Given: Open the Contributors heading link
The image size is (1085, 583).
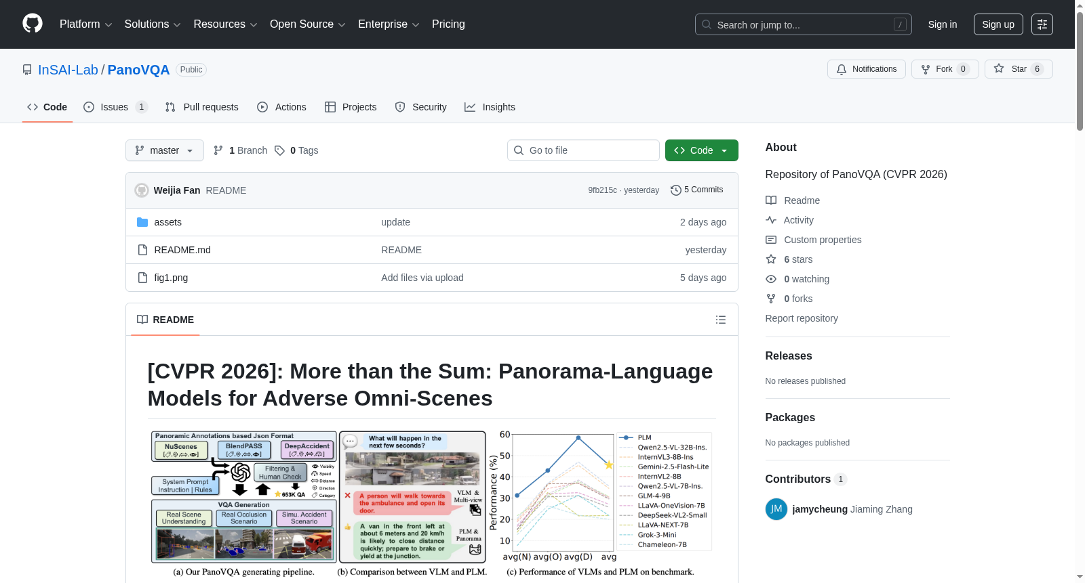Looking at the screenshot, I should pyautogui.click(x=806, y=479).
